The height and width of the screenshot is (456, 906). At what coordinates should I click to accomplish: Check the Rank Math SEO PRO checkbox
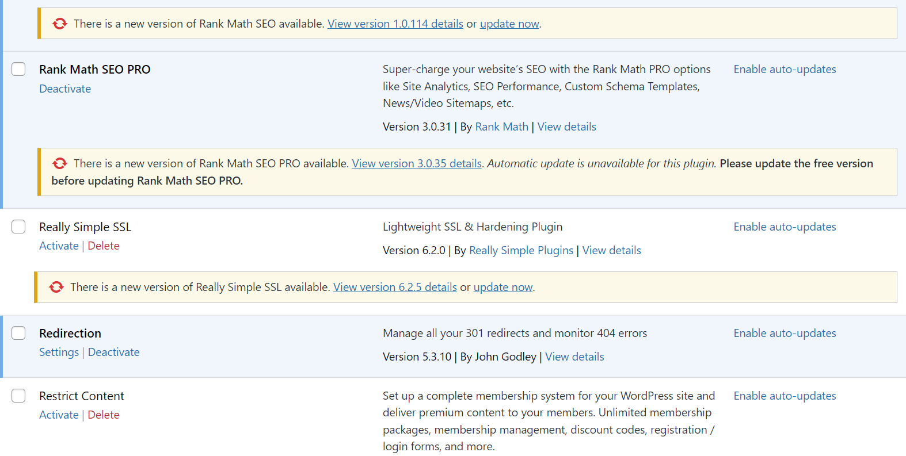pos(18,69)
